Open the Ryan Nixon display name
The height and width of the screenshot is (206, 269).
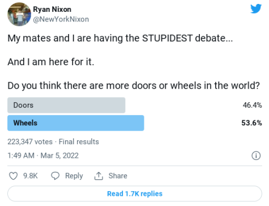coord(52,9)
